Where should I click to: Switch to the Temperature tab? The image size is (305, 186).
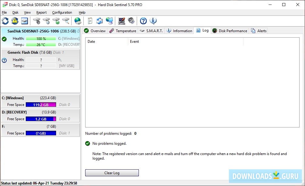coord(123,31)
